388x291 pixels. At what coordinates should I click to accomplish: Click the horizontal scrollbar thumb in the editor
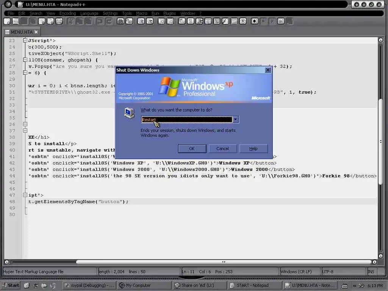pos(224,262)
